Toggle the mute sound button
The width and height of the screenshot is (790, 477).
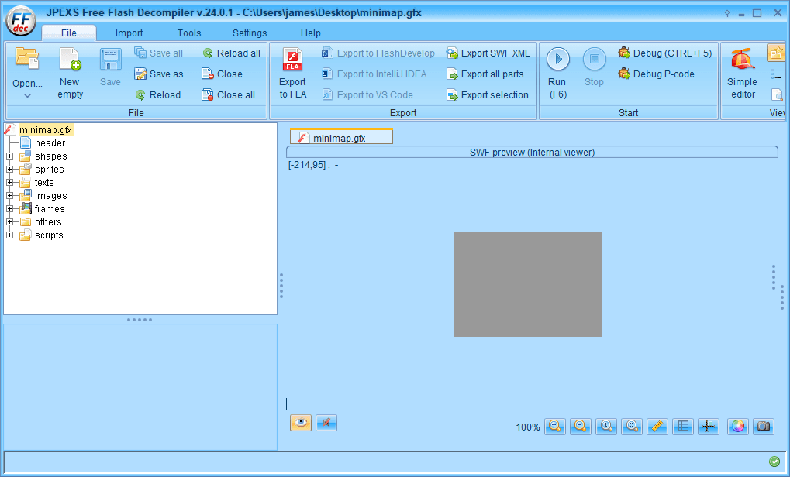(x=326, y=423)
